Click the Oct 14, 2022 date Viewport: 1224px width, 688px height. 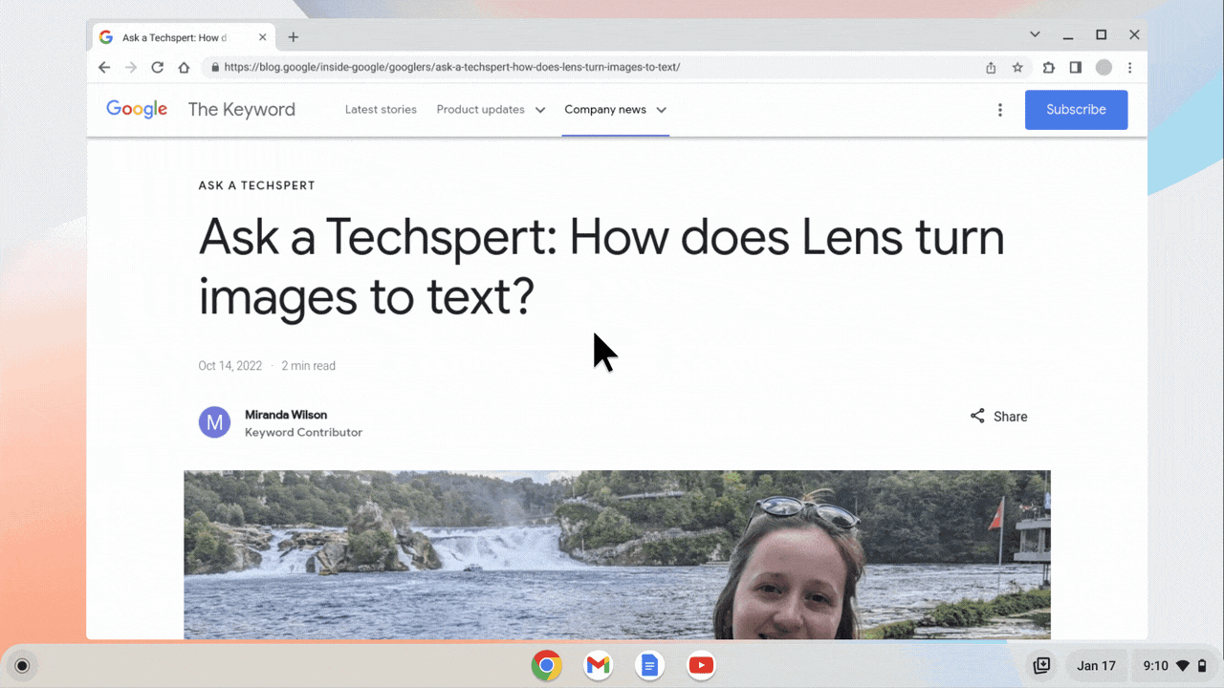click(x=229, y=366)
